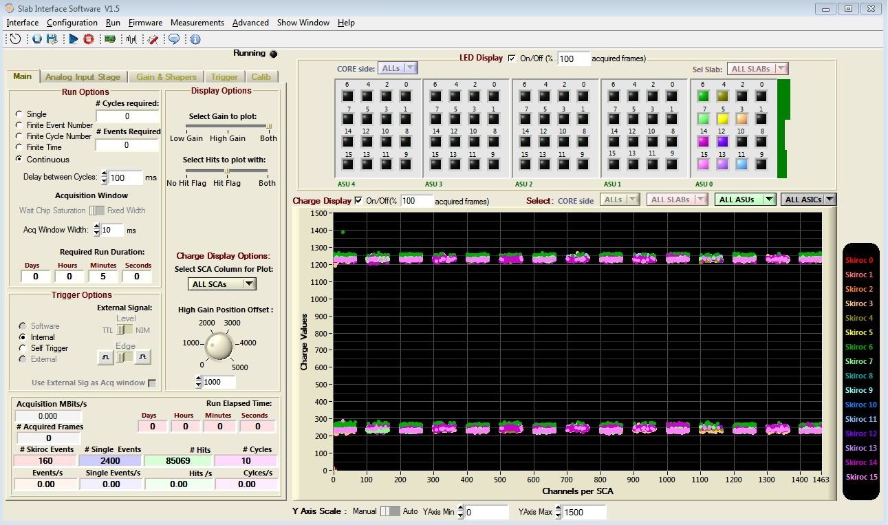This screenshot has width=888, height=525.
Task: Select the Internal trigger radio button
Action: click(x=23, y=337)
